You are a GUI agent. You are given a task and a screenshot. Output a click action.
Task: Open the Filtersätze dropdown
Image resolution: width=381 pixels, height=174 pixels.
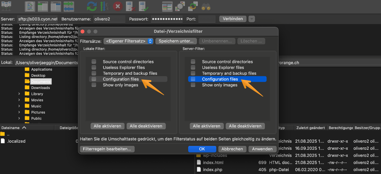(128, 41)
